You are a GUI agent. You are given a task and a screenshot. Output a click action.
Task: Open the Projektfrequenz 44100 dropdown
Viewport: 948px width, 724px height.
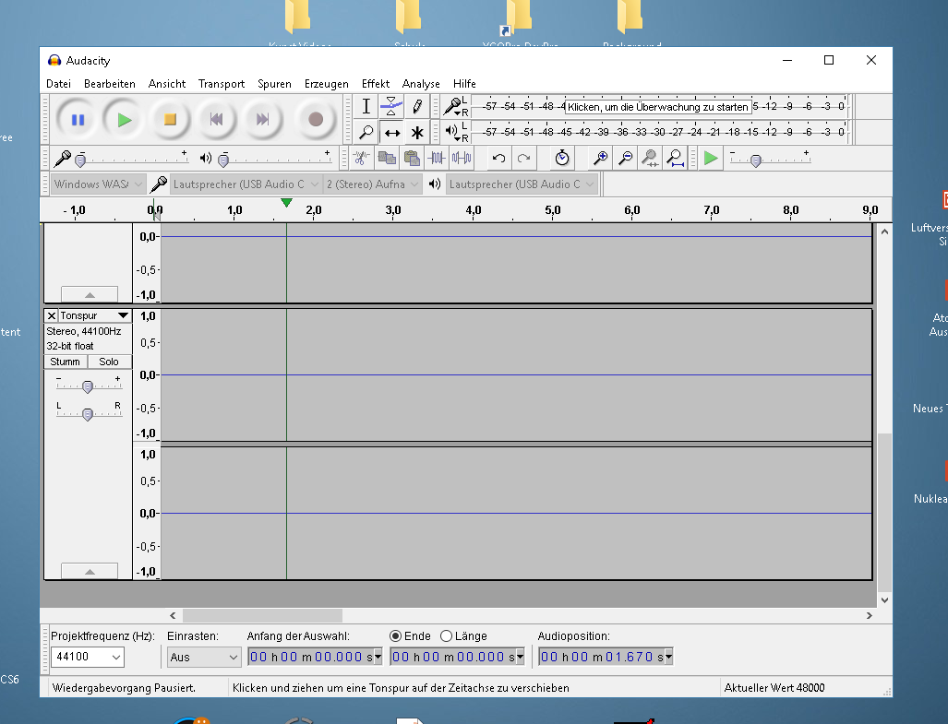pos(87,657)
